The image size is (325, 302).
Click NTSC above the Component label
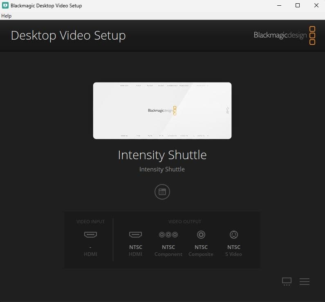point(168,247)
